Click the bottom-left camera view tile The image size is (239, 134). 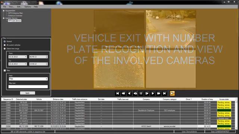coord(119,68)
